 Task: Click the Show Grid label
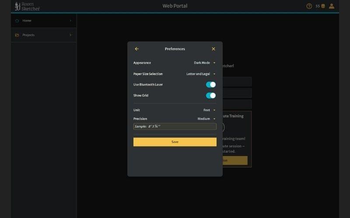(x=141, y=95)
